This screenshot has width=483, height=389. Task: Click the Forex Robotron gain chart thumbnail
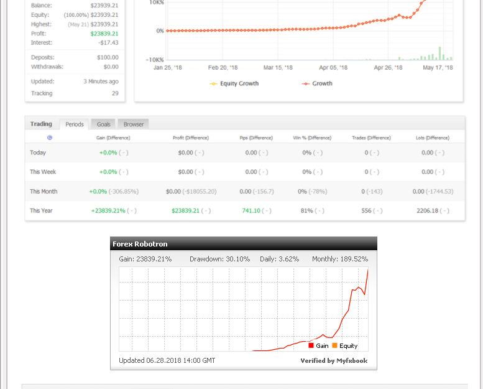coord(244,309)
